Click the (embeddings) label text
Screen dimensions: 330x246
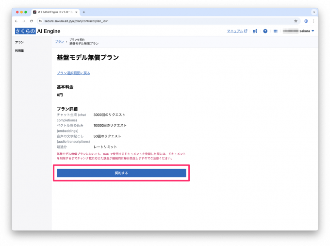tap(67, 131)
